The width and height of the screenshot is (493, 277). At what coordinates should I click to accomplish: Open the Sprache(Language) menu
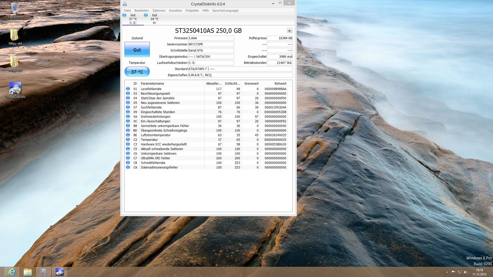point(225,11)
